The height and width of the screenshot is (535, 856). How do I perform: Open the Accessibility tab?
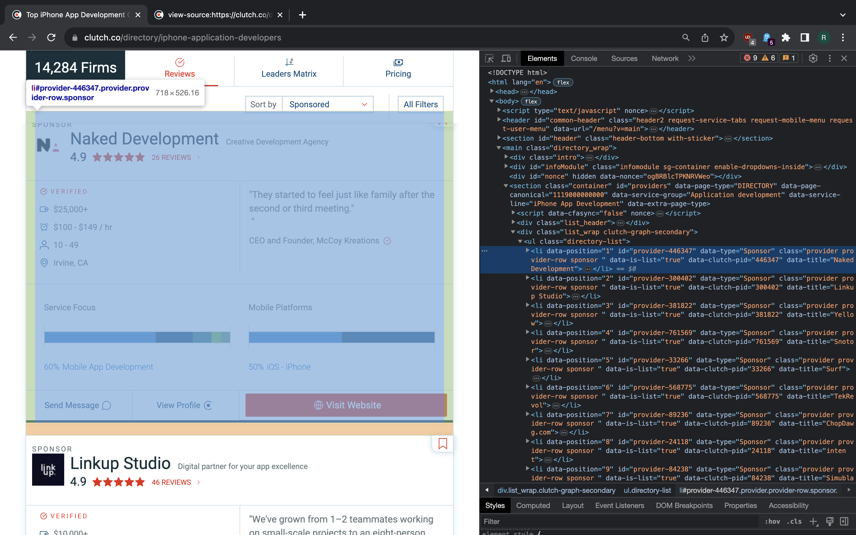pyautogui.click(x=789, y=506)
